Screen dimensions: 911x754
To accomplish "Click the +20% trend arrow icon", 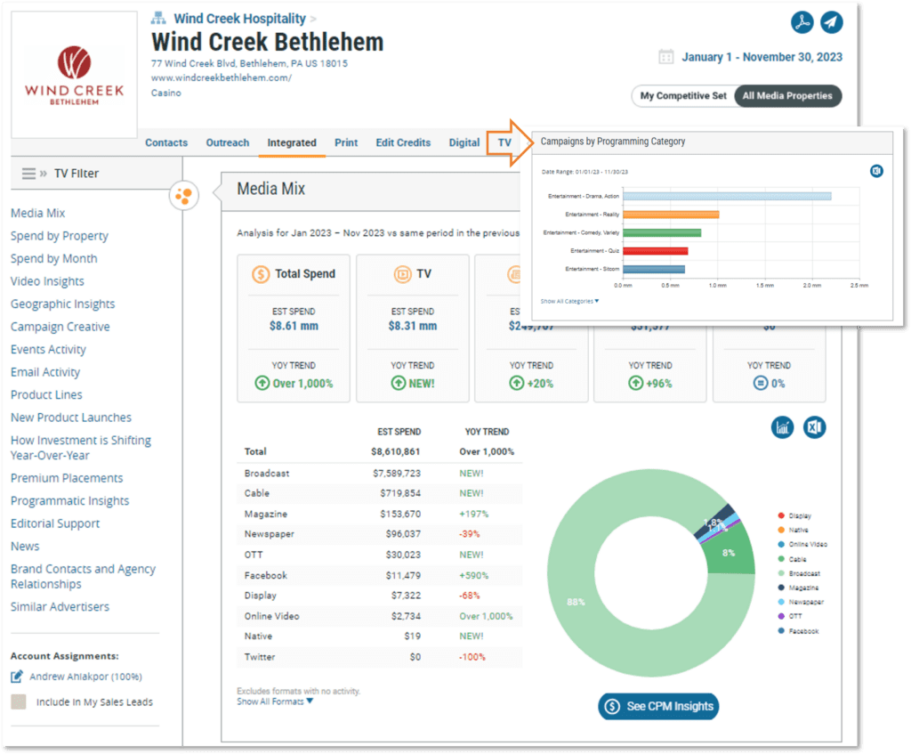I will coord(517,383).
